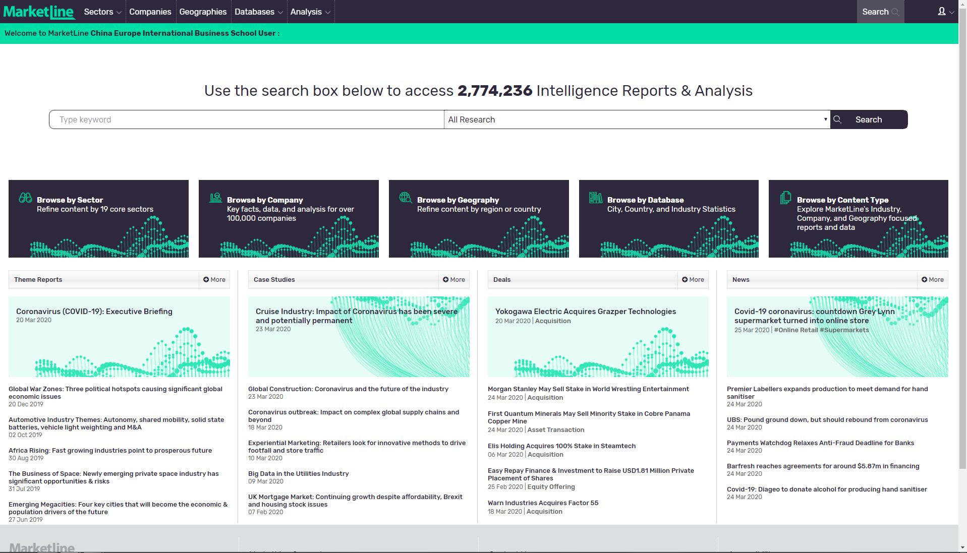Open Big Data in the Utilities Industry
The width and height of the screenshot is (967, 553).
[299, 474]
